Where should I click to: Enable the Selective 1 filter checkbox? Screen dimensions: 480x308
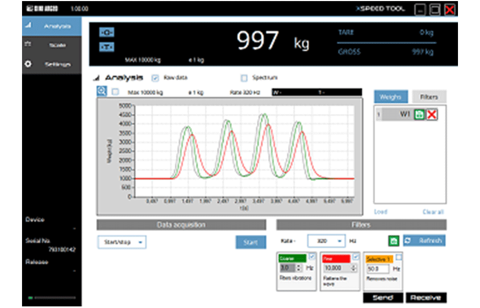pyautogui.click(x=399, y=257)
